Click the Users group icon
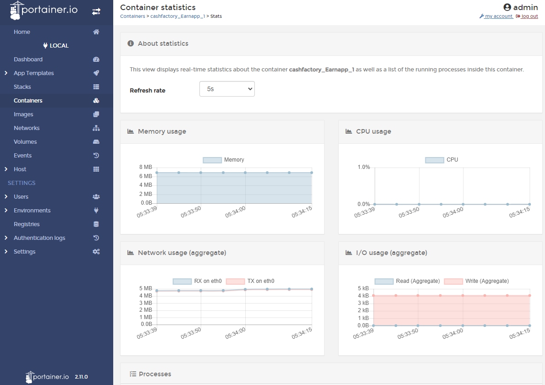The image size is (545, 385). coord(96,197)
